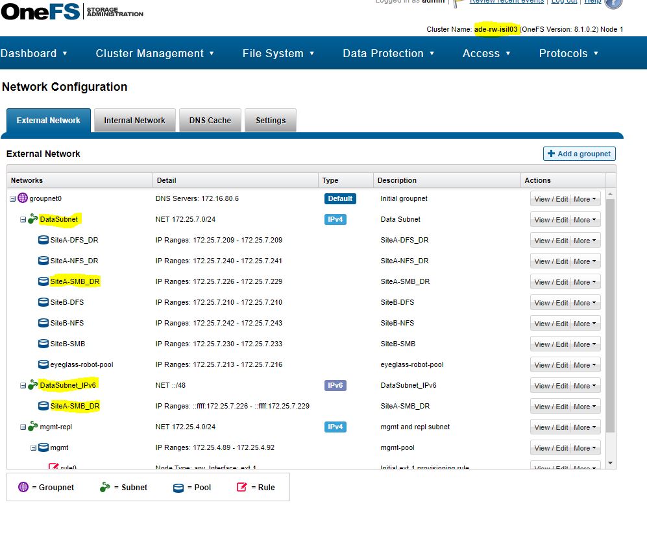Click the network table vertical scrollbar thumb
The height and width of the screenshot is (533, 647).
tap(610, 315)
